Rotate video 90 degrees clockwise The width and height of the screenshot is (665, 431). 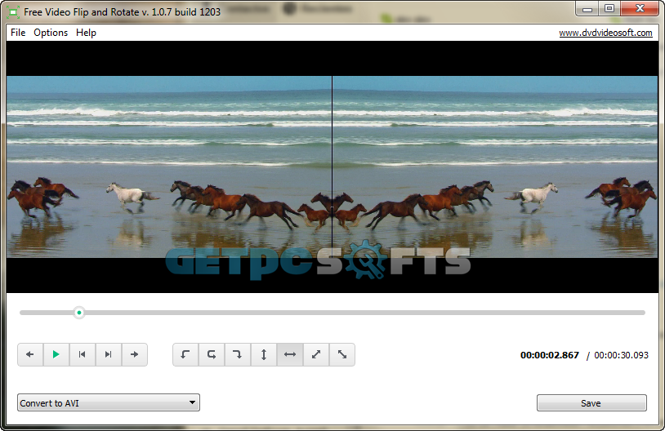(x=238, y=354)
